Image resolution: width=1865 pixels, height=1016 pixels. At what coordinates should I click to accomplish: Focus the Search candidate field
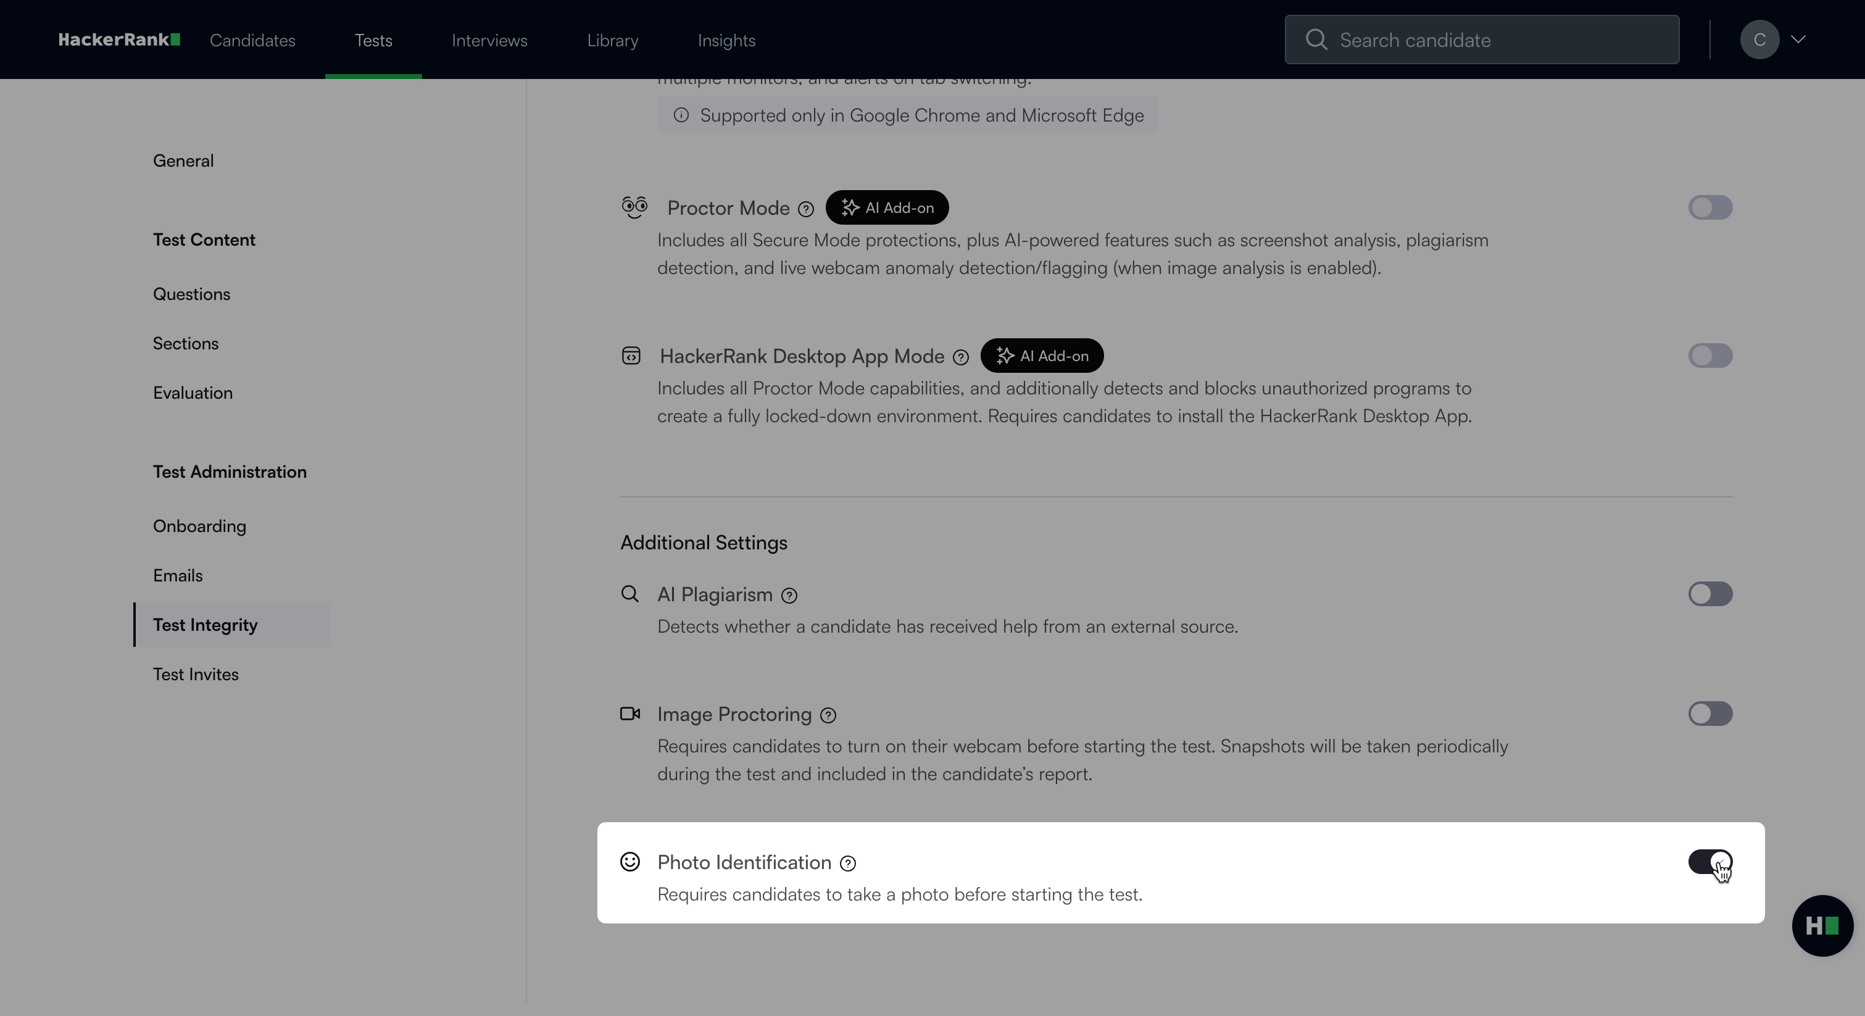pos(1482,40)
